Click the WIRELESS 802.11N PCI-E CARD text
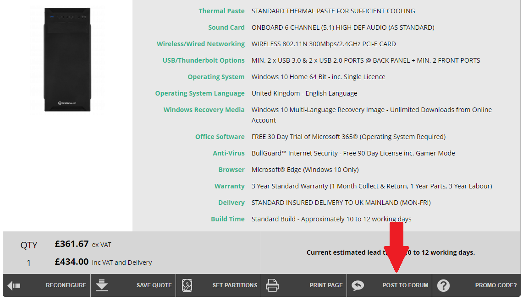 pos(324,44)
